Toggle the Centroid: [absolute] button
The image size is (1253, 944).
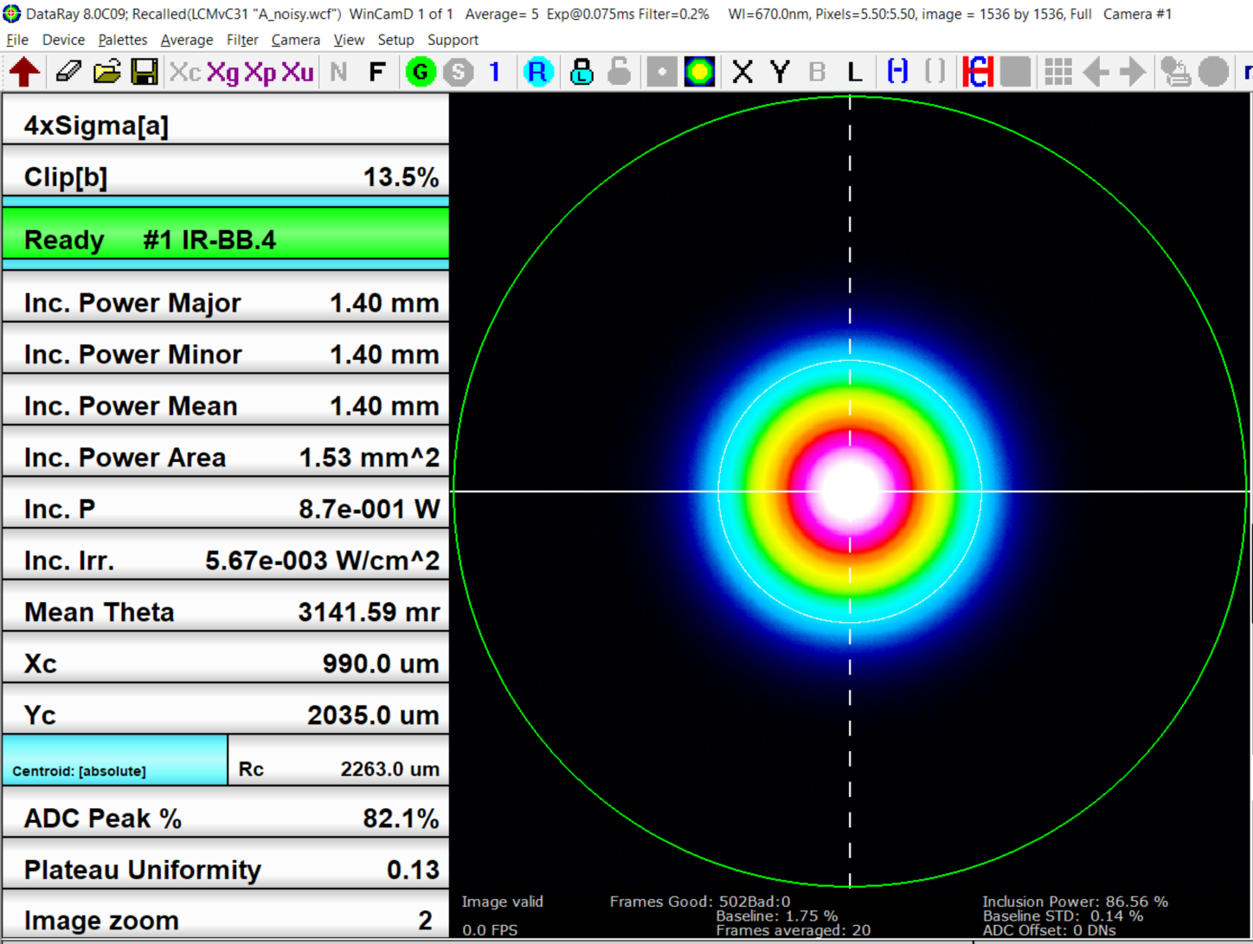point(115,761)
